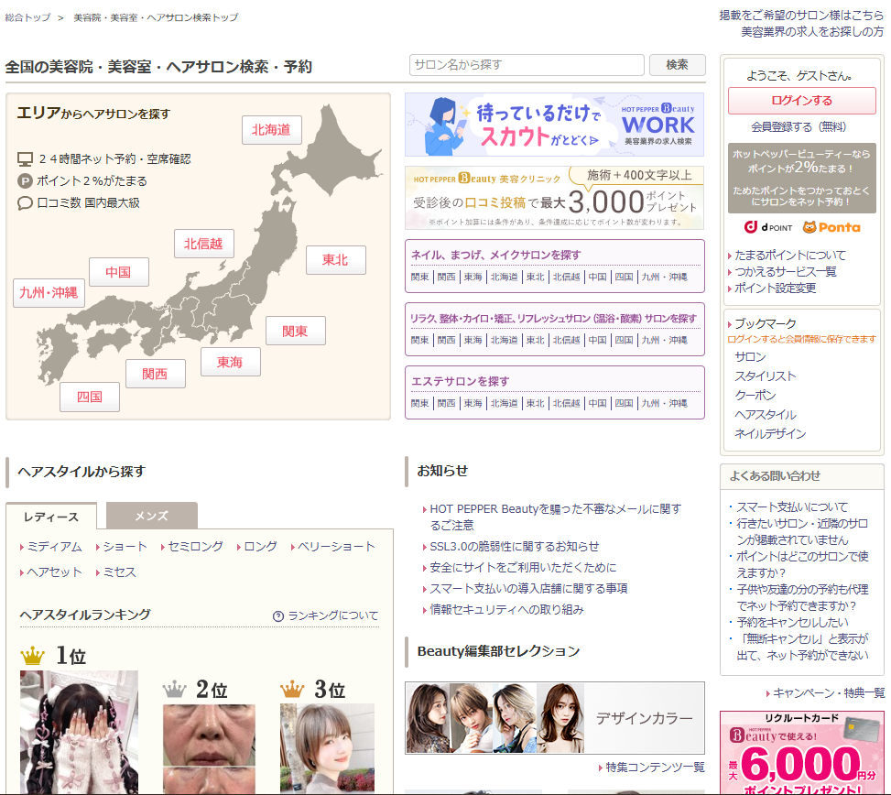This screenshot has height=795, width=891.
Task: Open the デザインカラー selection image
Action: [554, 718]
